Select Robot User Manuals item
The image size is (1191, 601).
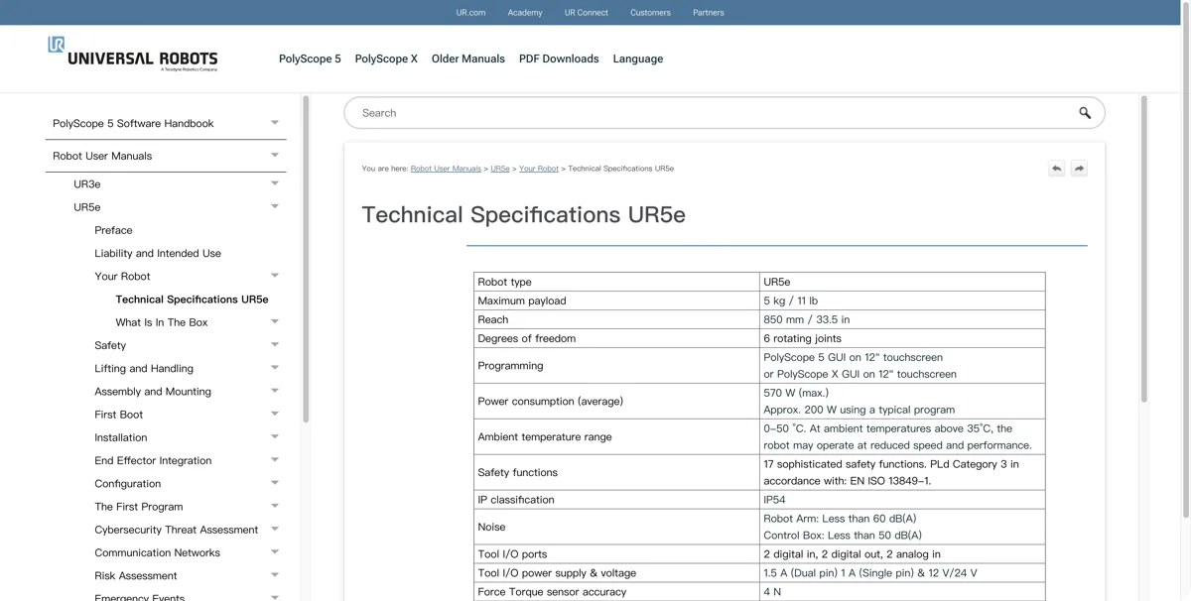(x=102, y=156)
